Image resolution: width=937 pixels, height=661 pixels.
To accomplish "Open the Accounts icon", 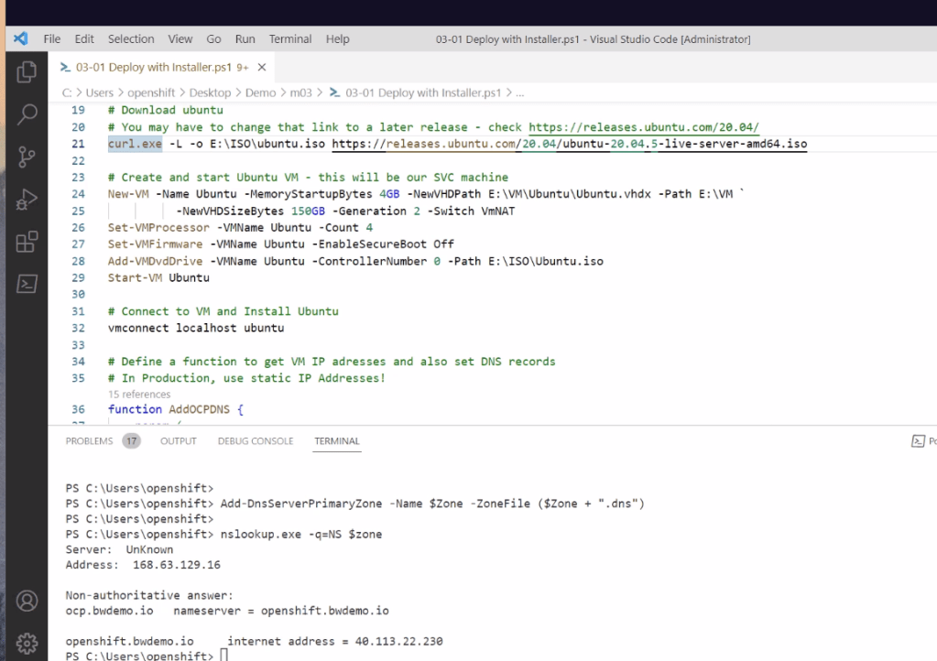I will click(27, 601).
